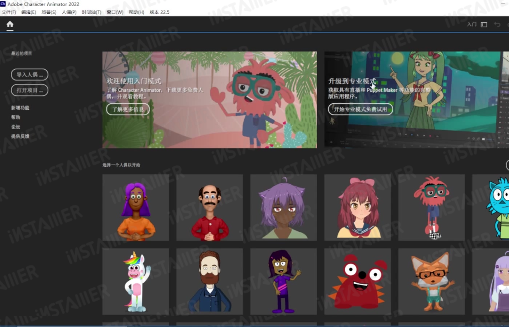Click the 导入人偶 button

(30, 74)
